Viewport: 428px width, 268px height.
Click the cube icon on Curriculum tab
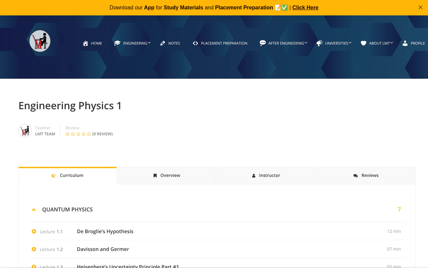tap(54, 176)
